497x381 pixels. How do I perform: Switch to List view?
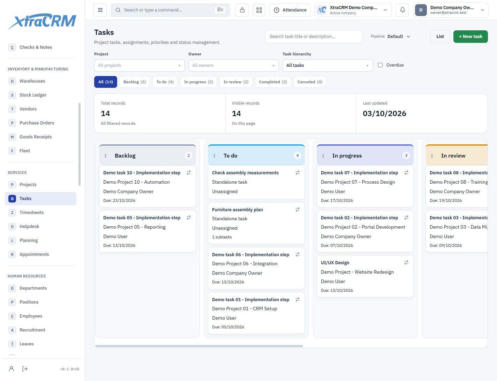(440, 37)
